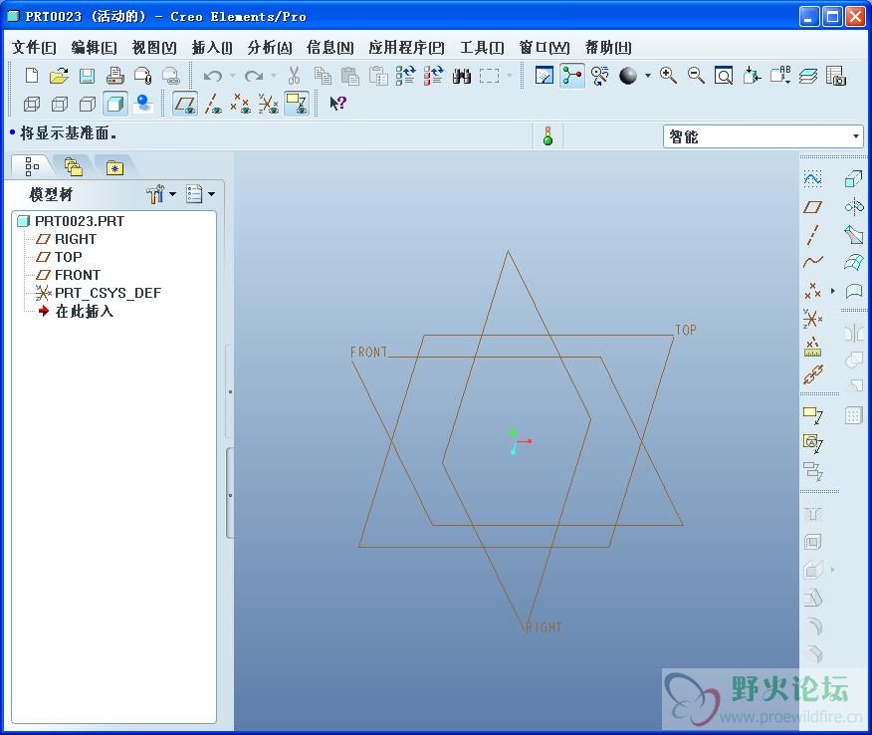Create a datum plane with right toolbar tool
The image size is (872, 735).
(812, 207)
